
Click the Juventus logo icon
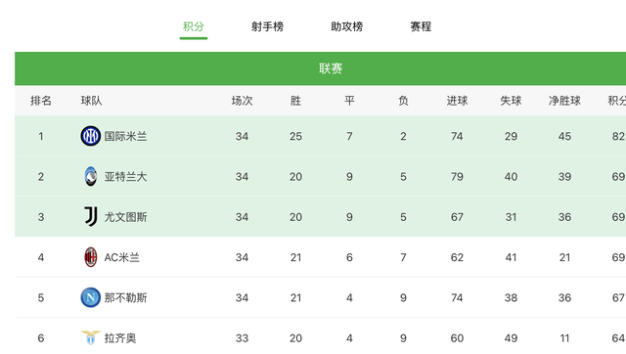pyautogui.click(x=91, y=217)
